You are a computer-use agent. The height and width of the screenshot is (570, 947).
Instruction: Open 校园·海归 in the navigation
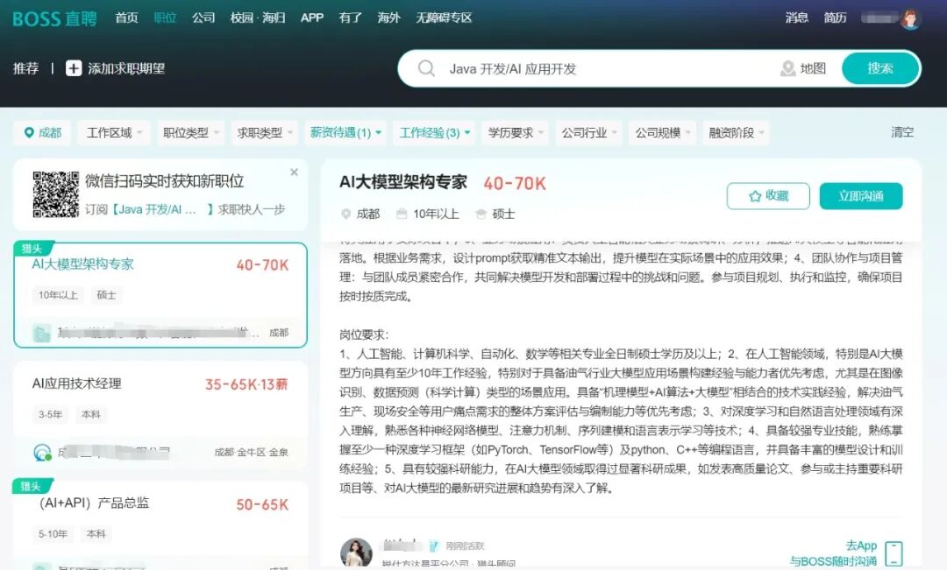tap(258, 18)
